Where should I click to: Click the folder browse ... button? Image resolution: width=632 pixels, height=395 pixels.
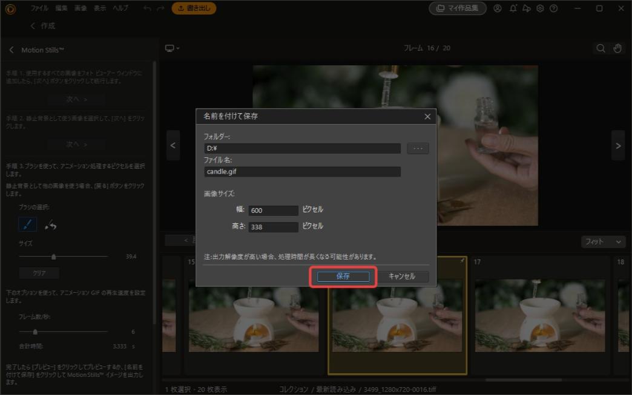pyautogui.click(x=417, y=148)
